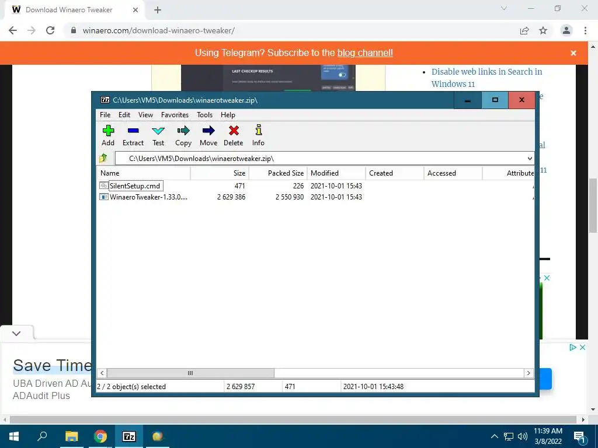This screenshot has width=598, height=448.
Task: Click the AdChoices icon on bottom ad
Action: 572,348
